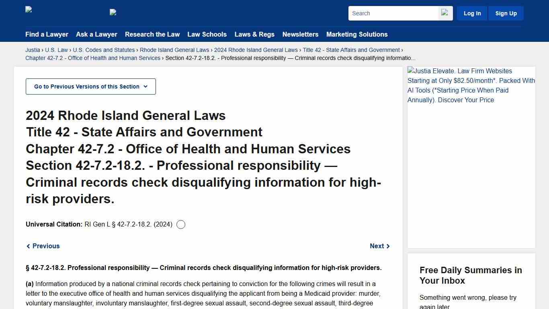Click the Justia logo in the header
This screenshot has height=309, width=549.
[28, 10]
